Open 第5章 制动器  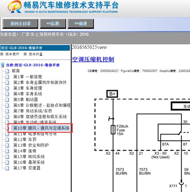coord(26,99)
